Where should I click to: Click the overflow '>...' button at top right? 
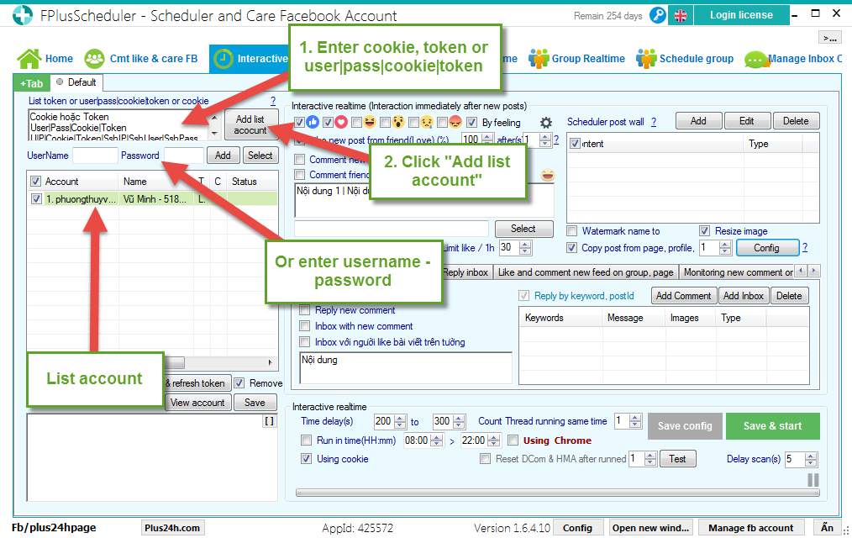[829, 38]
